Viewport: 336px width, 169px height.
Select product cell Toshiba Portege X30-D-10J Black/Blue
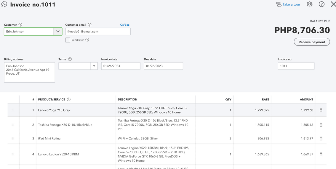(x=76, y=125)
